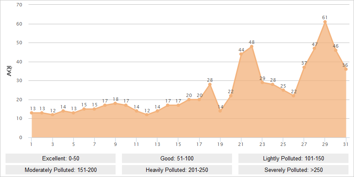The image size is (354, 177).
Task: Click the x-axis label 13
Action: click(157, 144)
